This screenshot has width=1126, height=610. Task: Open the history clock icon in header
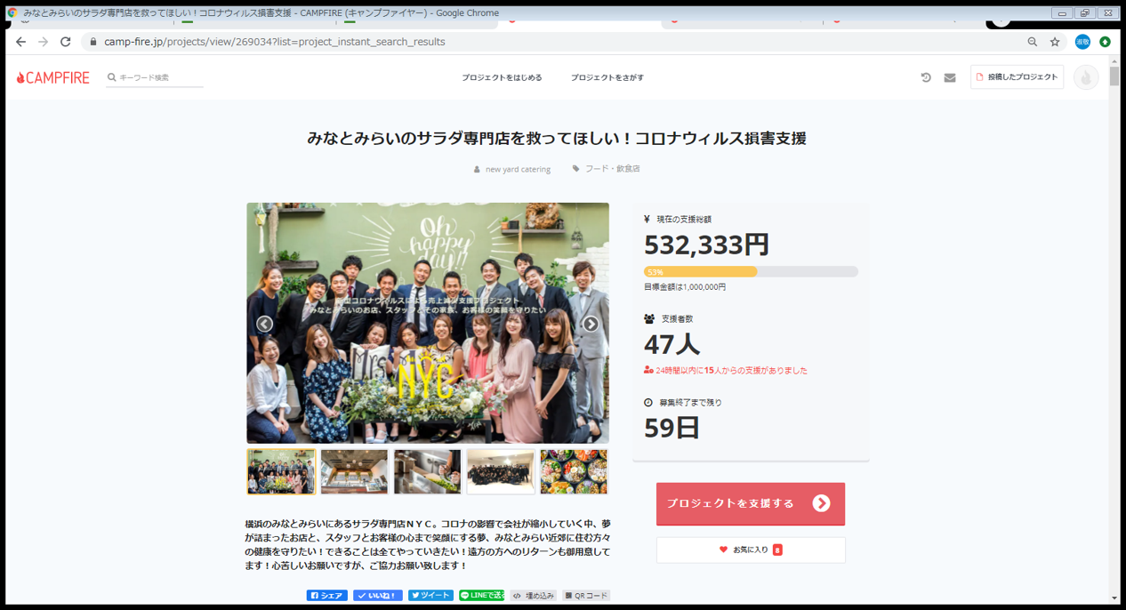click(926, 78)
